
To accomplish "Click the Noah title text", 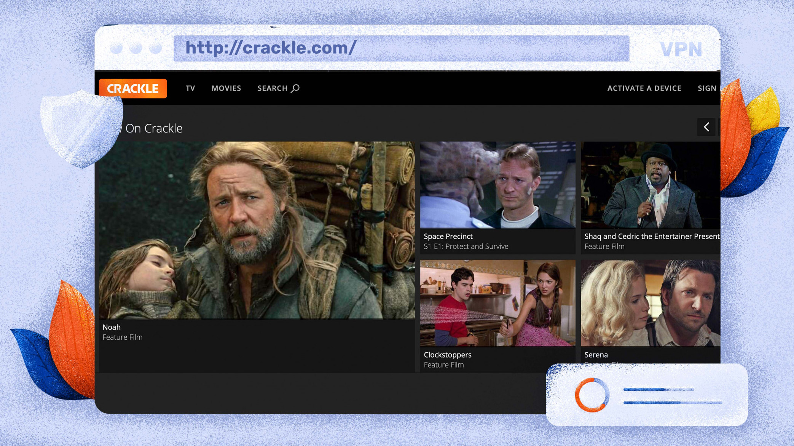I will (112, 327).
